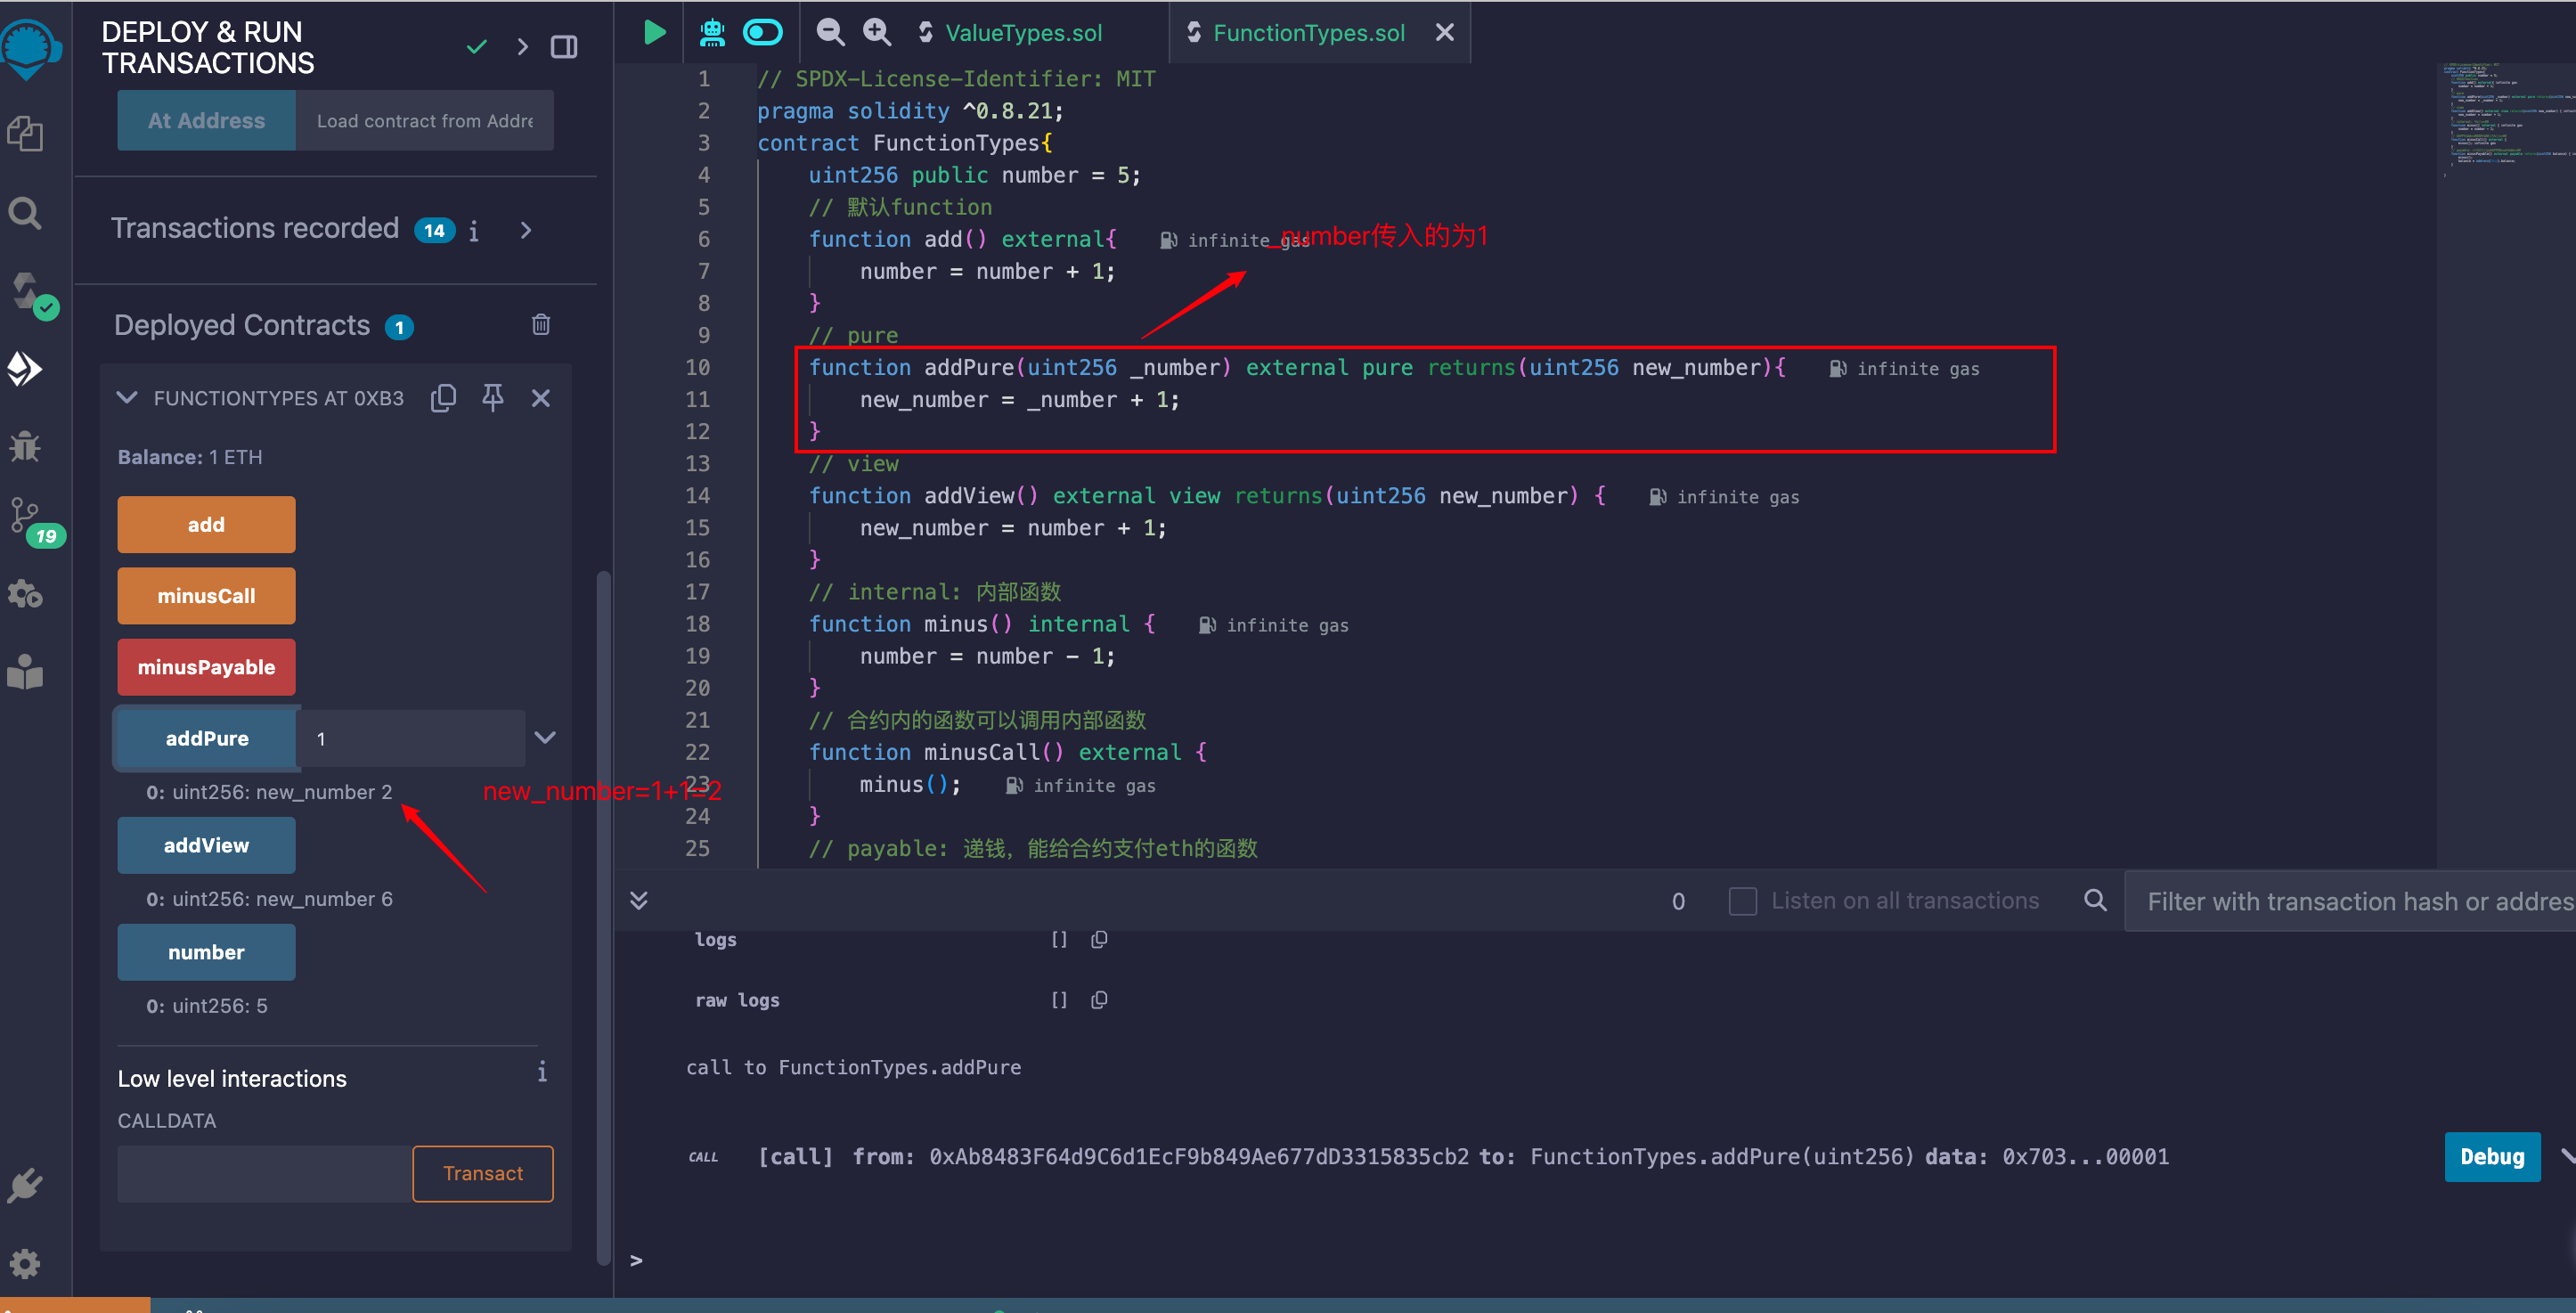Open the Debugger bug sidebar icon
This screenshot has height=1313, width=2576.
click(x=25, y=445)
